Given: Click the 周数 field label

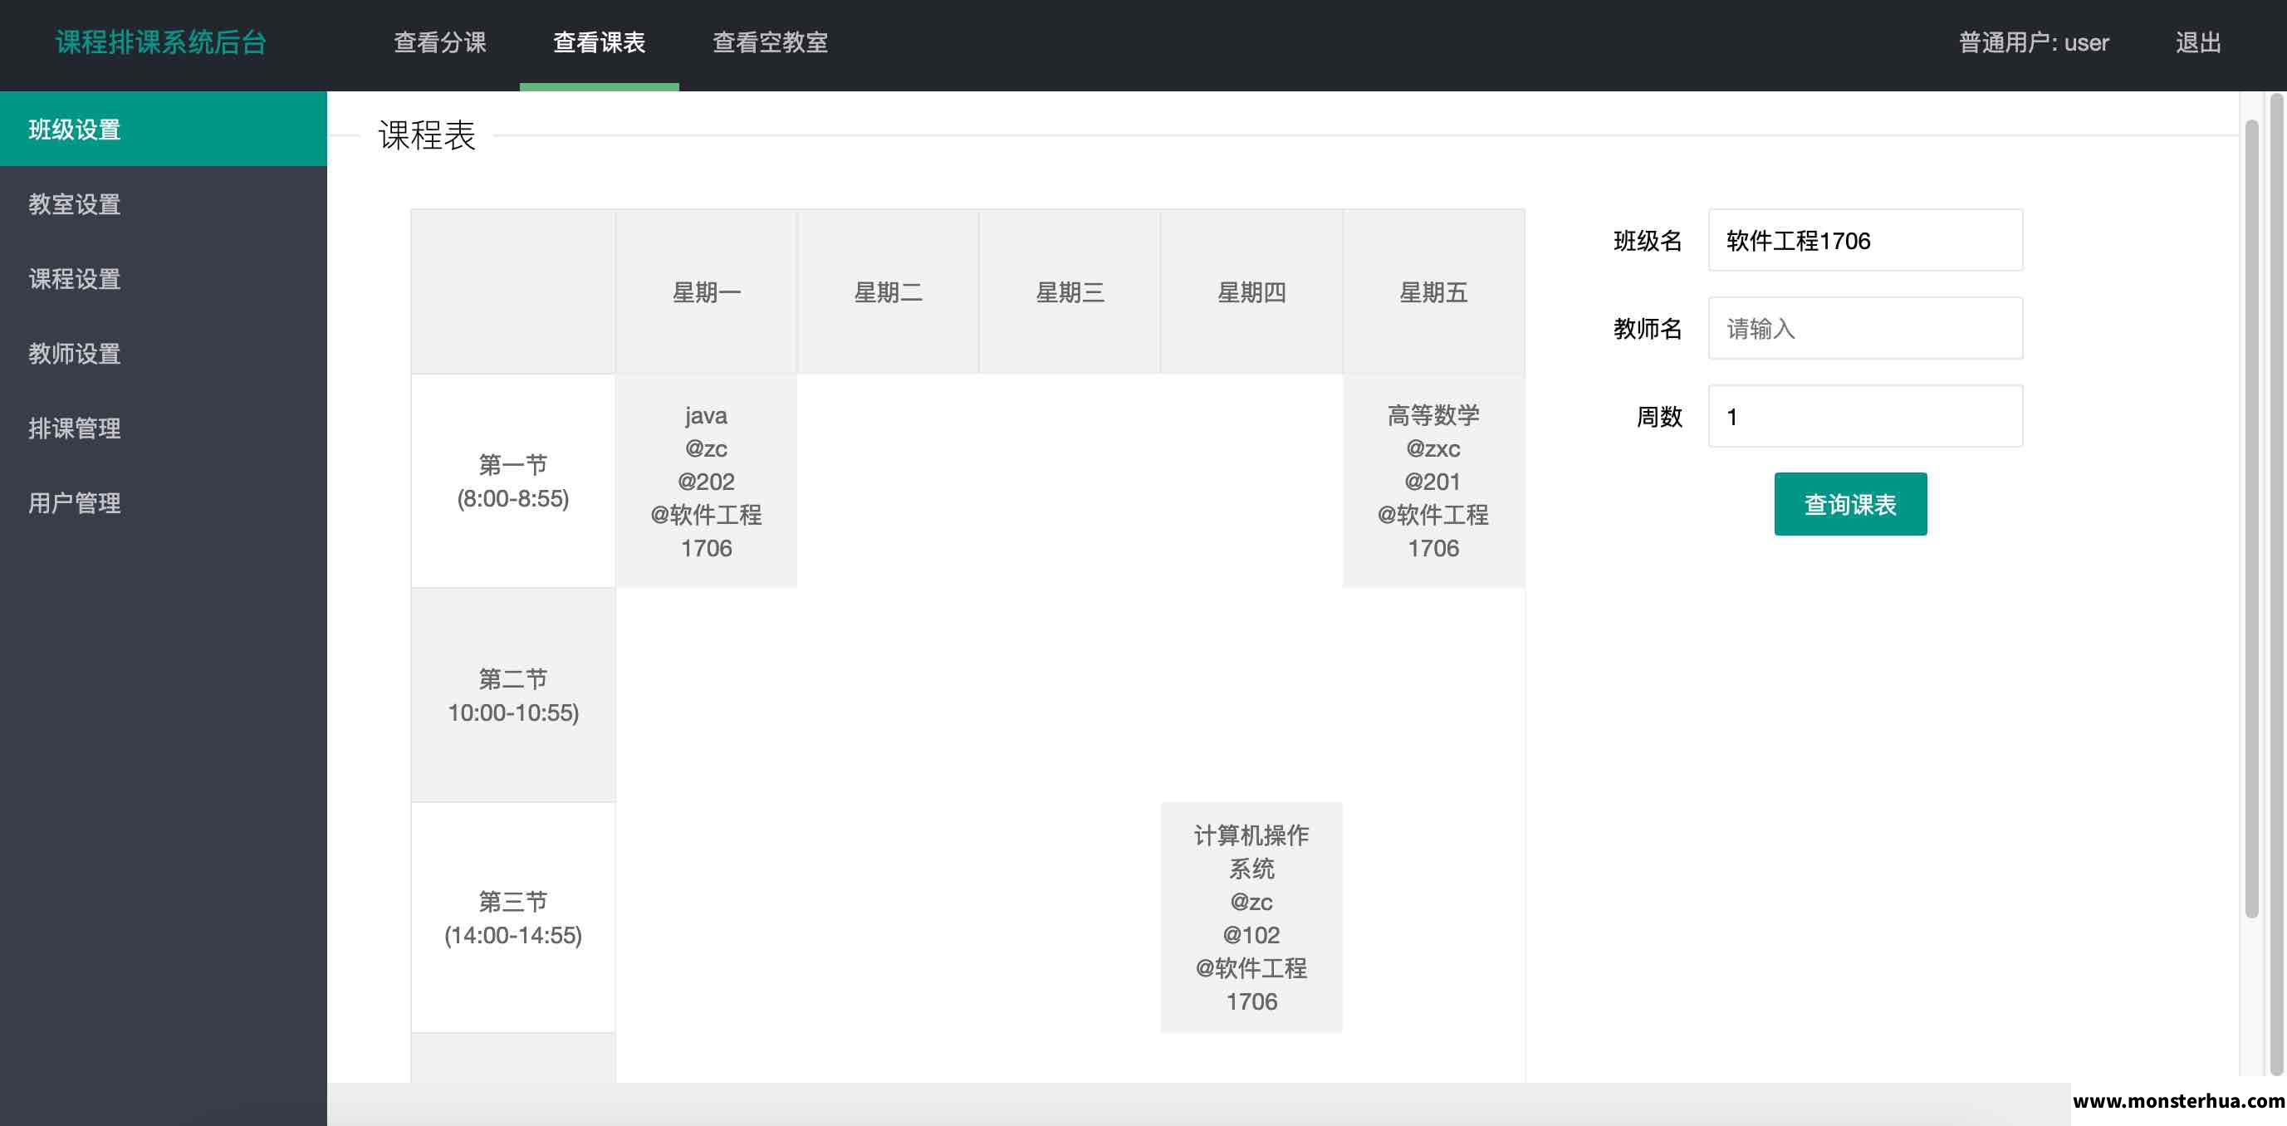Looking at the screenshot, I should pyautogui.click(x=1658, y=417).
